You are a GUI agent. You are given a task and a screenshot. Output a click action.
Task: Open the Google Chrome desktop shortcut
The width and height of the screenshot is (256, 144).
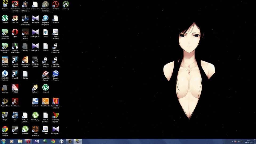(x=5, y=129)
